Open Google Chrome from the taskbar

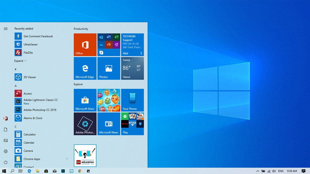[80, 171]
